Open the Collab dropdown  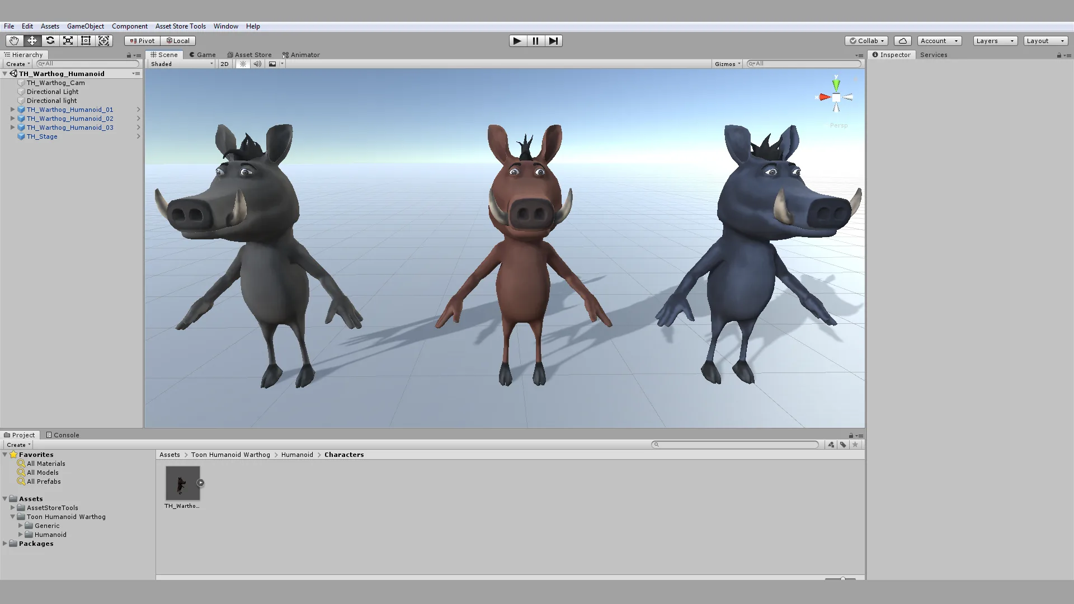click(866, 41)
